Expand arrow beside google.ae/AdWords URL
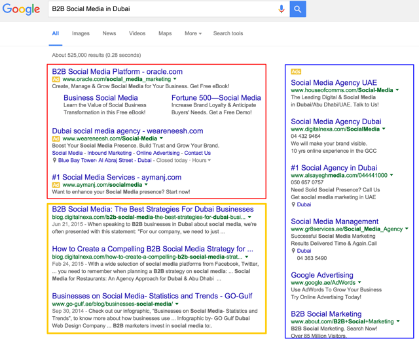The height and width of the screenshot is (339, 419). (359, 282)
